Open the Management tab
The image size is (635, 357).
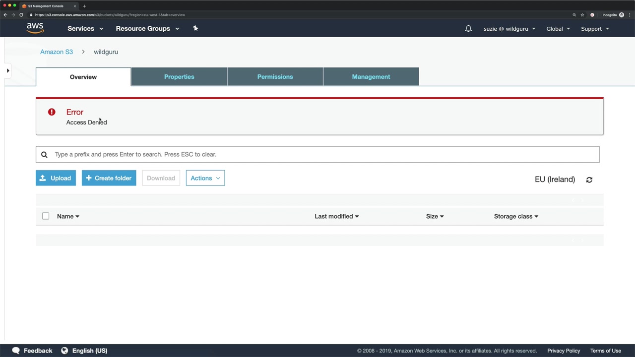pos(371,77)
